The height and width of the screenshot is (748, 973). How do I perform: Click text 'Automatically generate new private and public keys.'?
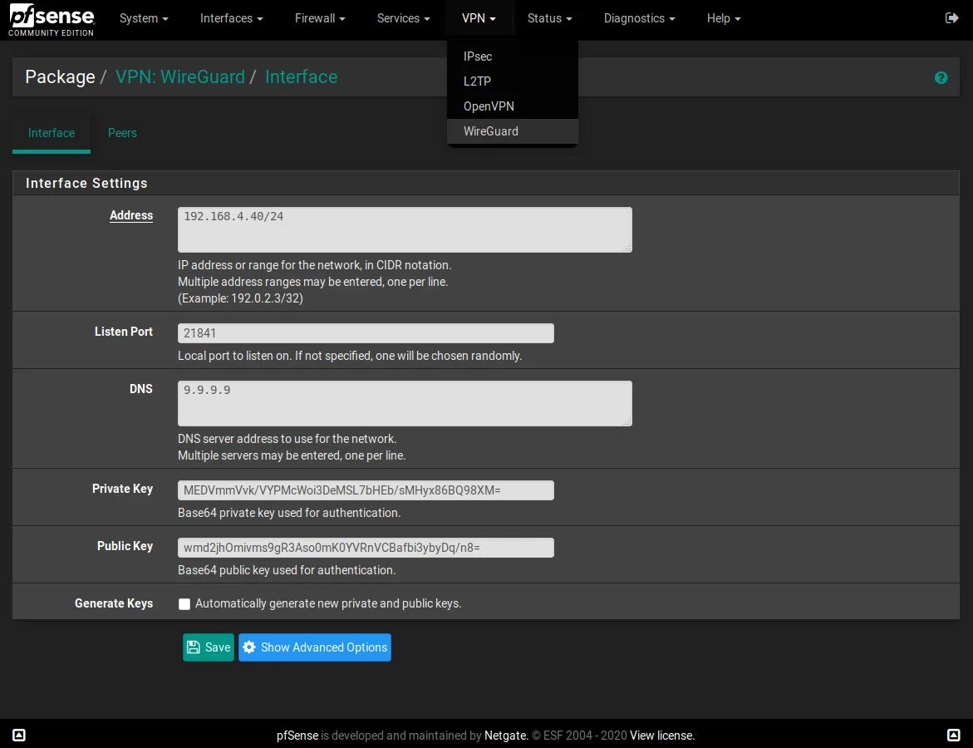[x=328, y=603]
